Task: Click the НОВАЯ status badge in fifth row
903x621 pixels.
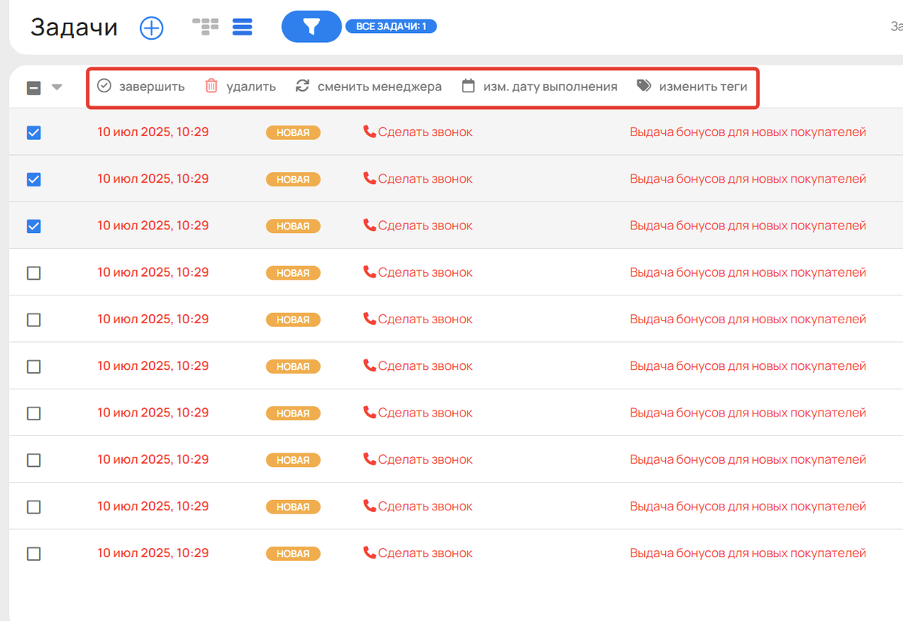Action: pos(293,320)
